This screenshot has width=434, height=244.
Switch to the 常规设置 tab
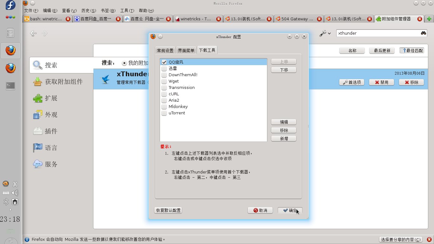coord(165,50)
